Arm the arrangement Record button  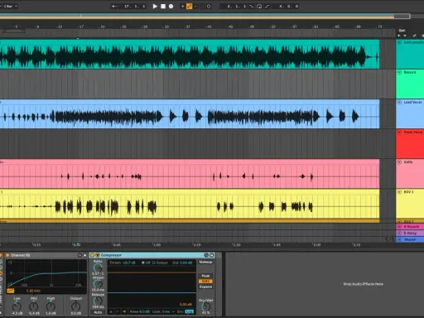coord(171,6)
